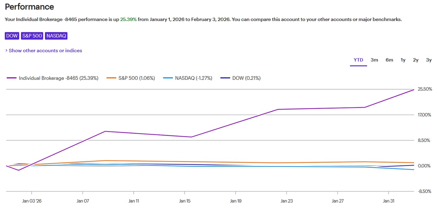Click the purple line's final peak near 25.50%
Viewport: 439px width, 210px height.
point(414,90)
